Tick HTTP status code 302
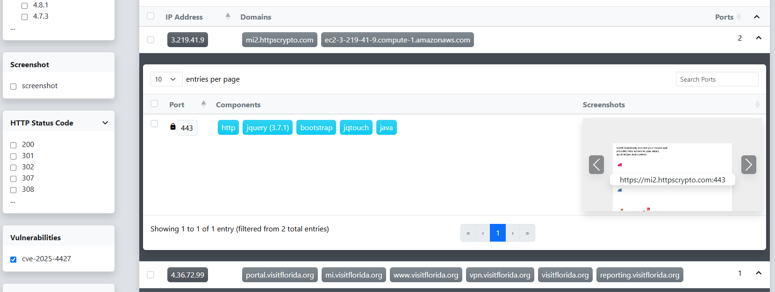775x292 pixels. click(x=13, y=167)
